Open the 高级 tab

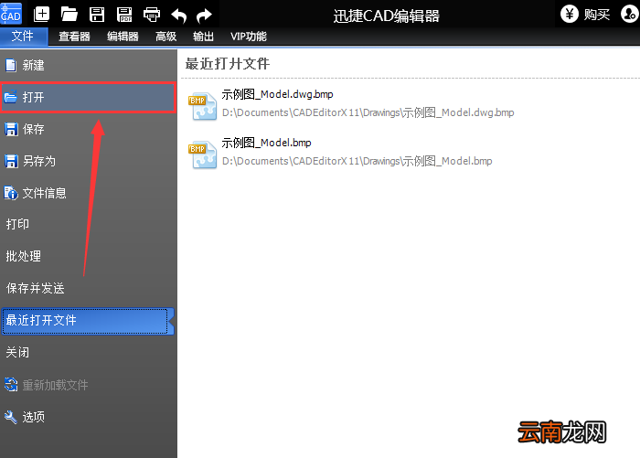pyautogui.click(x=166, y=37)
